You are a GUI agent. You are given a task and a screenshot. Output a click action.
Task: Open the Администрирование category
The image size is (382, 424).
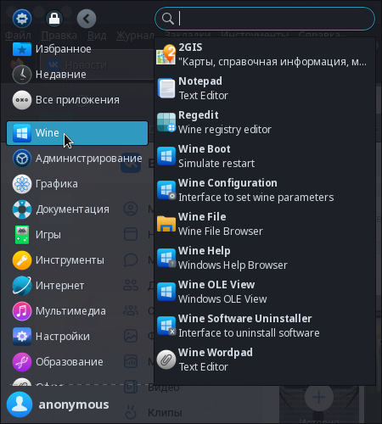[x=77, y=159]
